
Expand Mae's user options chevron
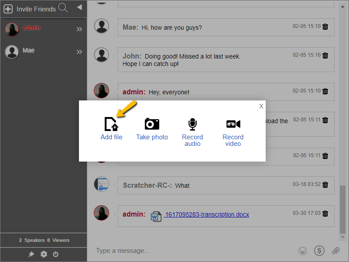pos(79,52)
